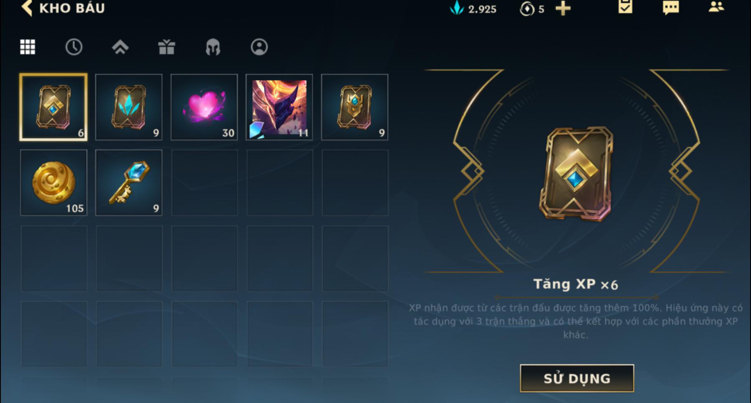Open the helmet skins category tab
This screenshot has width=751, height=403.
coord(213,47)
